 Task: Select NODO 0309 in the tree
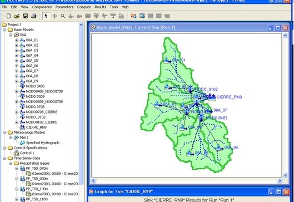pyautogui.click(x=35, y=96)
